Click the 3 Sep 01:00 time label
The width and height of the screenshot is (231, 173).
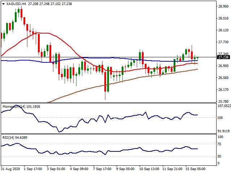(x=56, y=169)
